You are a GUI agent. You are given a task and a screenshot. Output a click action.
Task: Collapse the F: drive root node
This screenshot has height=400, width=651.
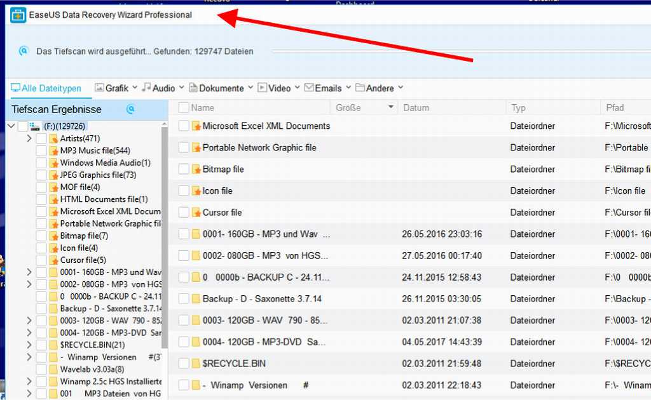[x=11, y=126]
